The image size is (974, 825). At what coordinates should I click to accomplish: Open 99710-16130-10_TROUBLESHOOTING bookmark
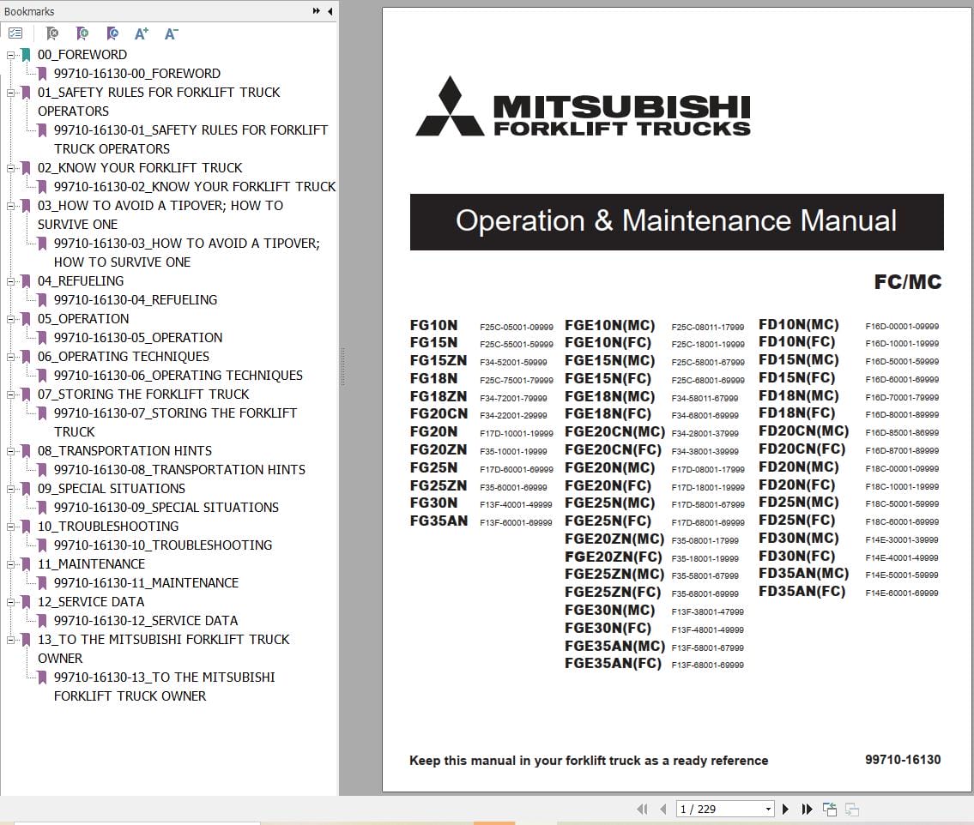pos(163,545)
